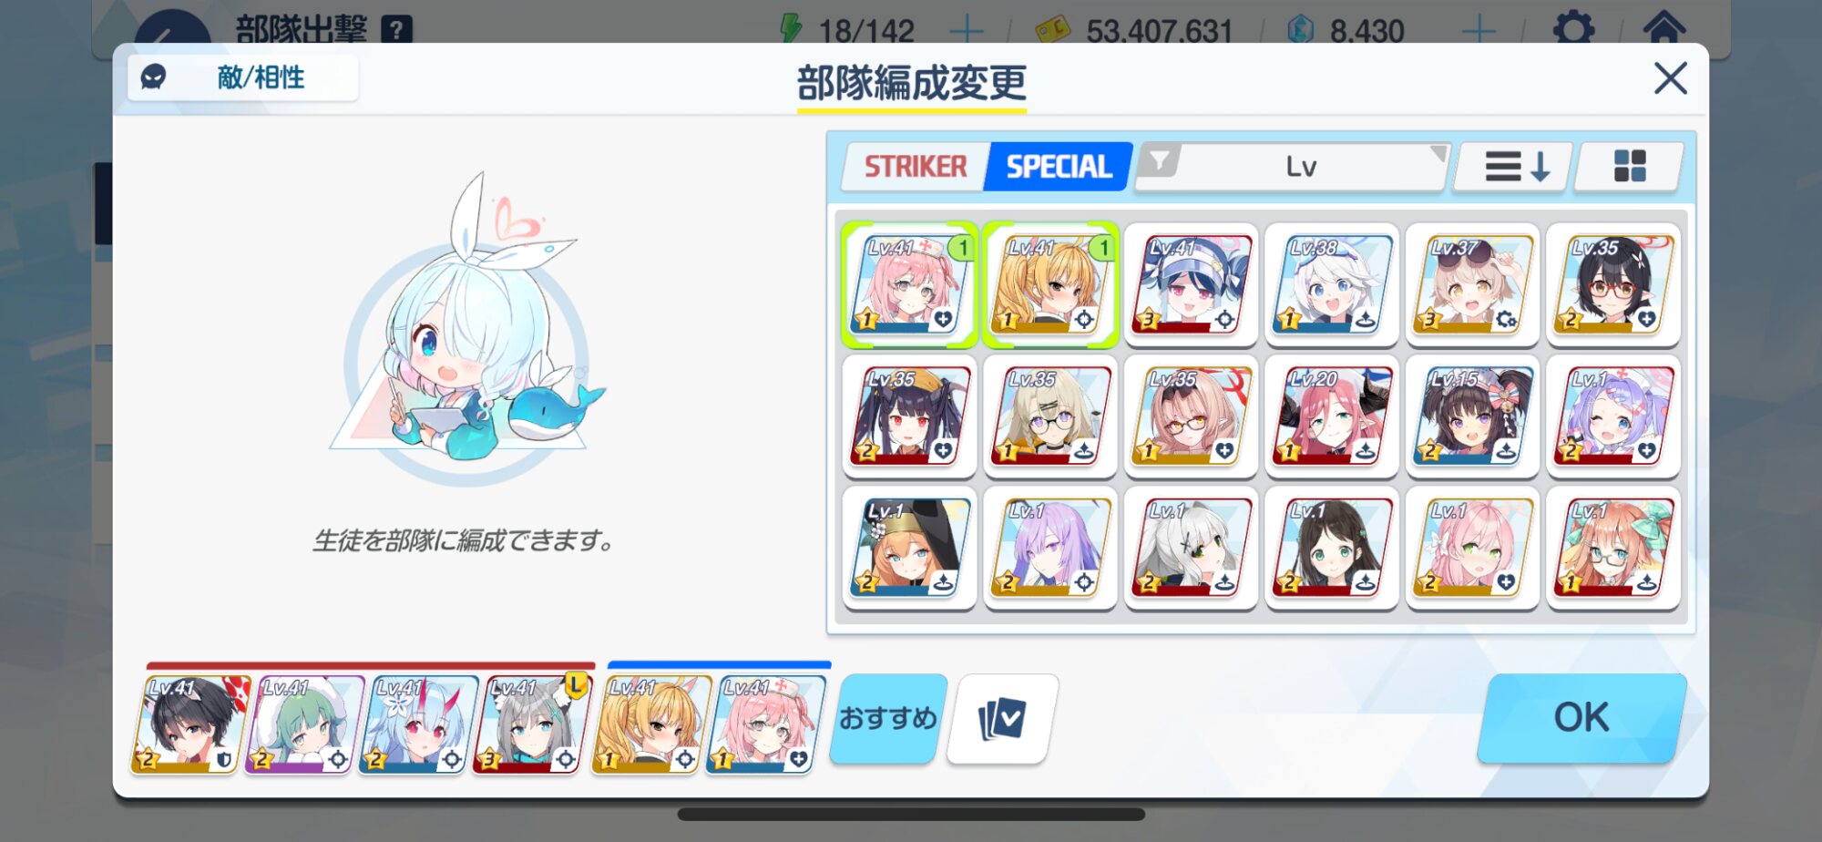This screenshot has height=842, width=1822.
Task: Select the Lv.38 white-haired student card
Action: pyautogui.click(x=1332, y=285)
